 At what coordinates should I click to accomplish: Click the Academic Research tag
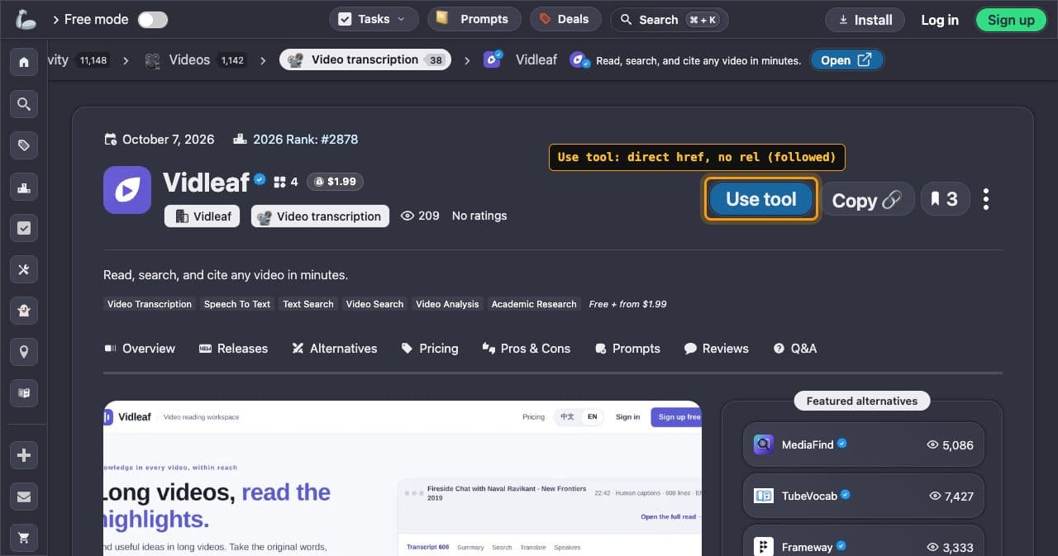coord(534,304)
